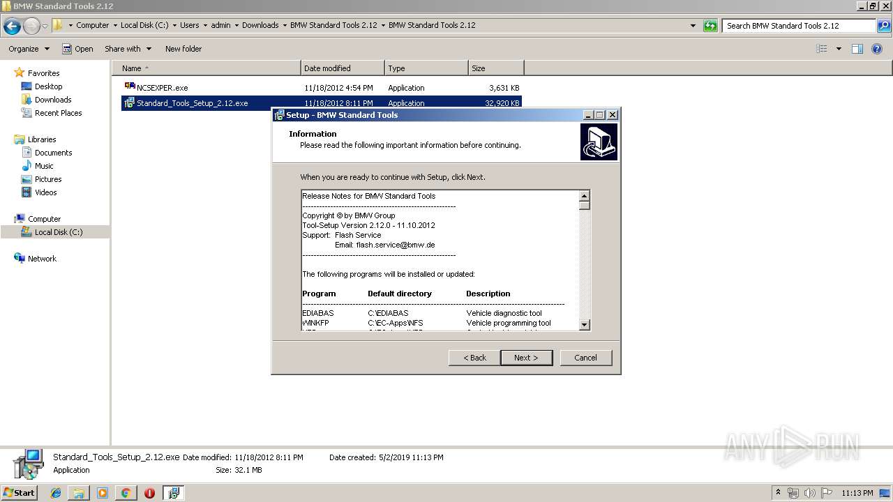Launch Windows Media Player from taskbar
The width and height of the screenshot is (893, 502).
(x=103, y=493)
